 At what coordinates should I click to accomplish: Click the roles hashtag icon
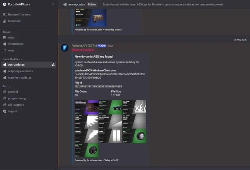tap(5, 50)
